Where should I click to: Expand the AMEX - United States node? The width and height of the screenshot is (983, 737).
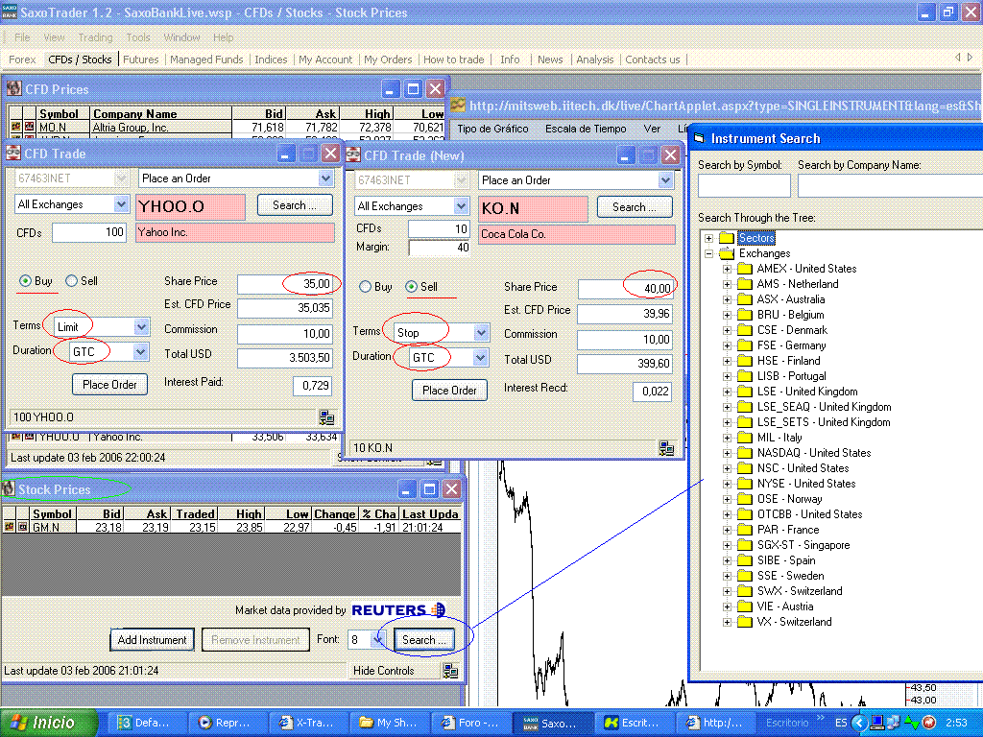coord(728,269)
